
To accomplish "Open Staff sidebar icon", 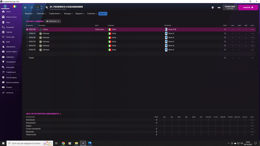I will click(x=3, y=42).
